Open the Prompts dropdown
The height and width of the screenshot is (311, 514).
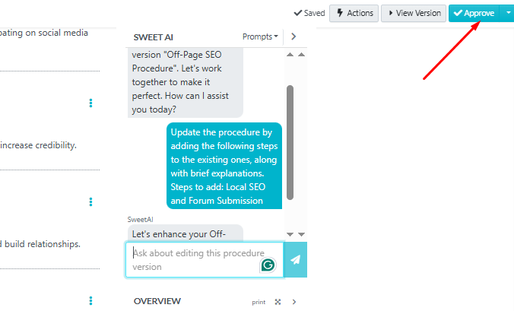pyautogui.click(x=260, y=36)
